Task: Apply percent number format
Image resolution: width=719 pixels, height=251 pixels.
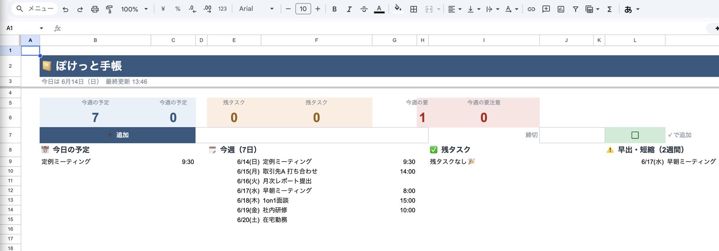Action: [178, 9]
